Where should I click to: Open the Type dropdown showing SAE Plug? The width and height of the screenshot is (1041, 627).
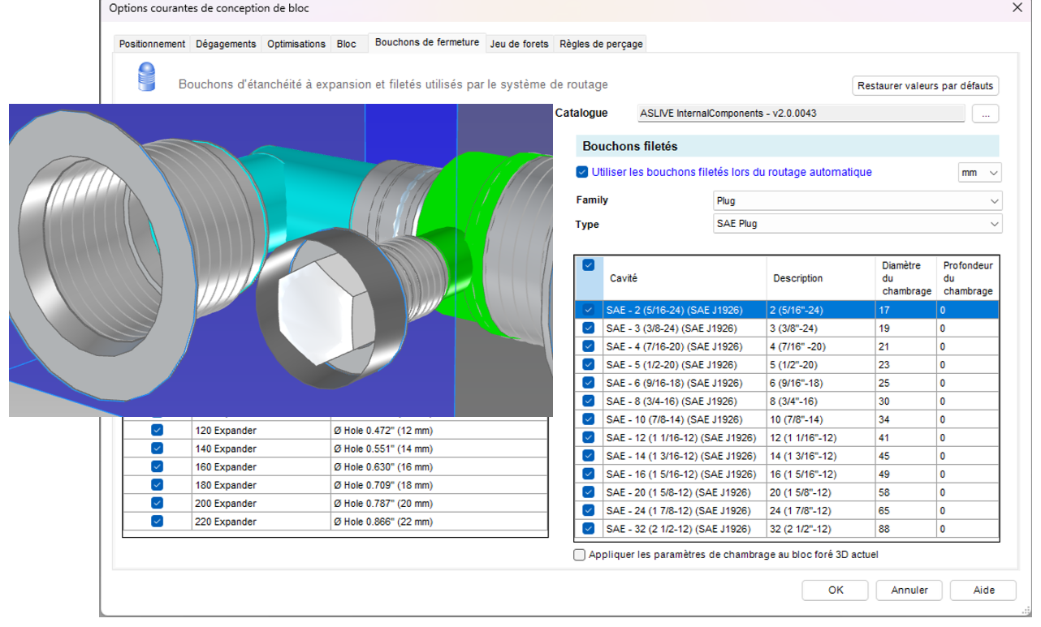click(x=857, y=224)
